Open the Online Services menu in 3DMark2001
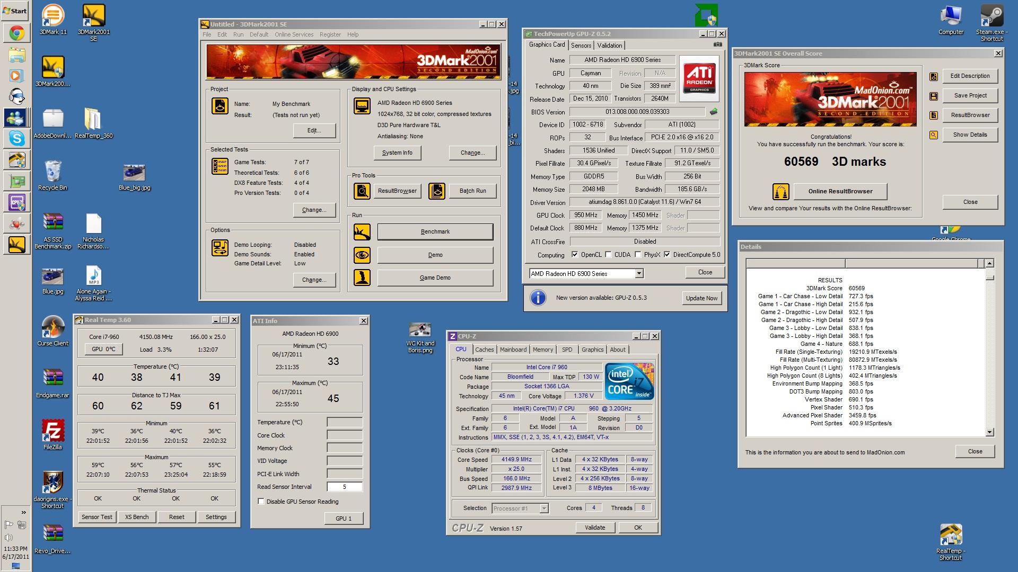Image resolution: width=1018 pixels, height=572 pixels. pyautogui.click(x=294, y=34)
